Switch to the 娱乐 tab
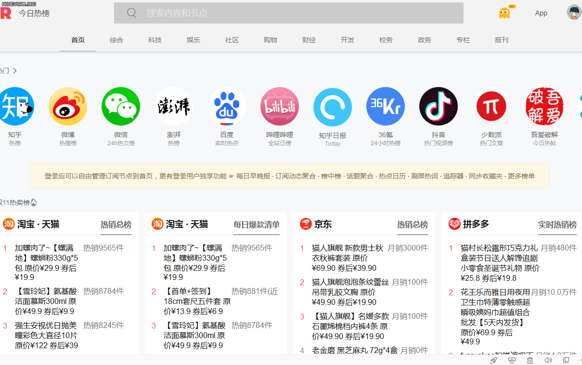Image resolution: width=582 pixels, height=365 pixels. click(x=194, y=40)
